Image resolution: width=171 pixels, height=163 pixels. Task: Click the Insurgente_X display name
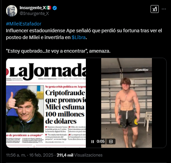tap(33, 8)
